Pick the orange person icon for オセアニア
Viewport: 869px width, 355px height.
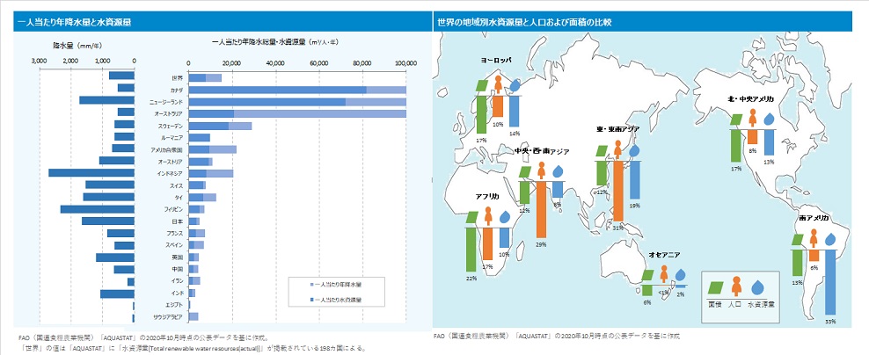pyautogui.click(x=664, y=274)
